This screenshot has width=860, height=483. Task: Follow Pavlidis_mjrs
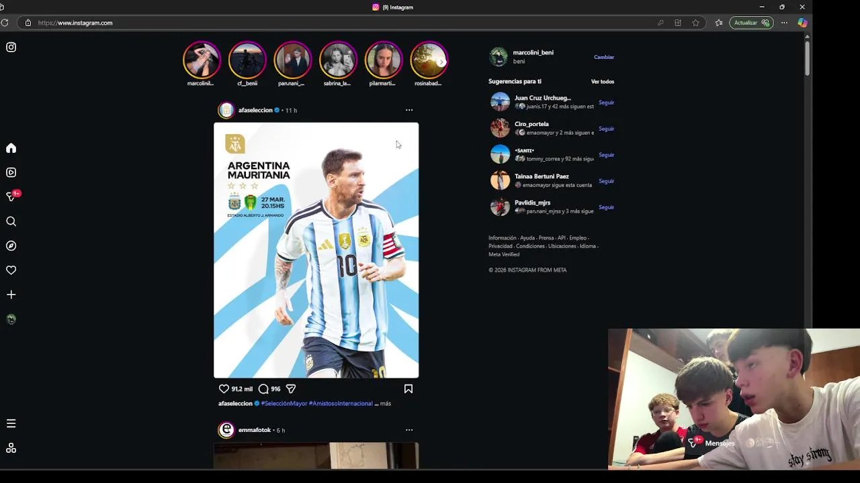[x=606, y=207]
